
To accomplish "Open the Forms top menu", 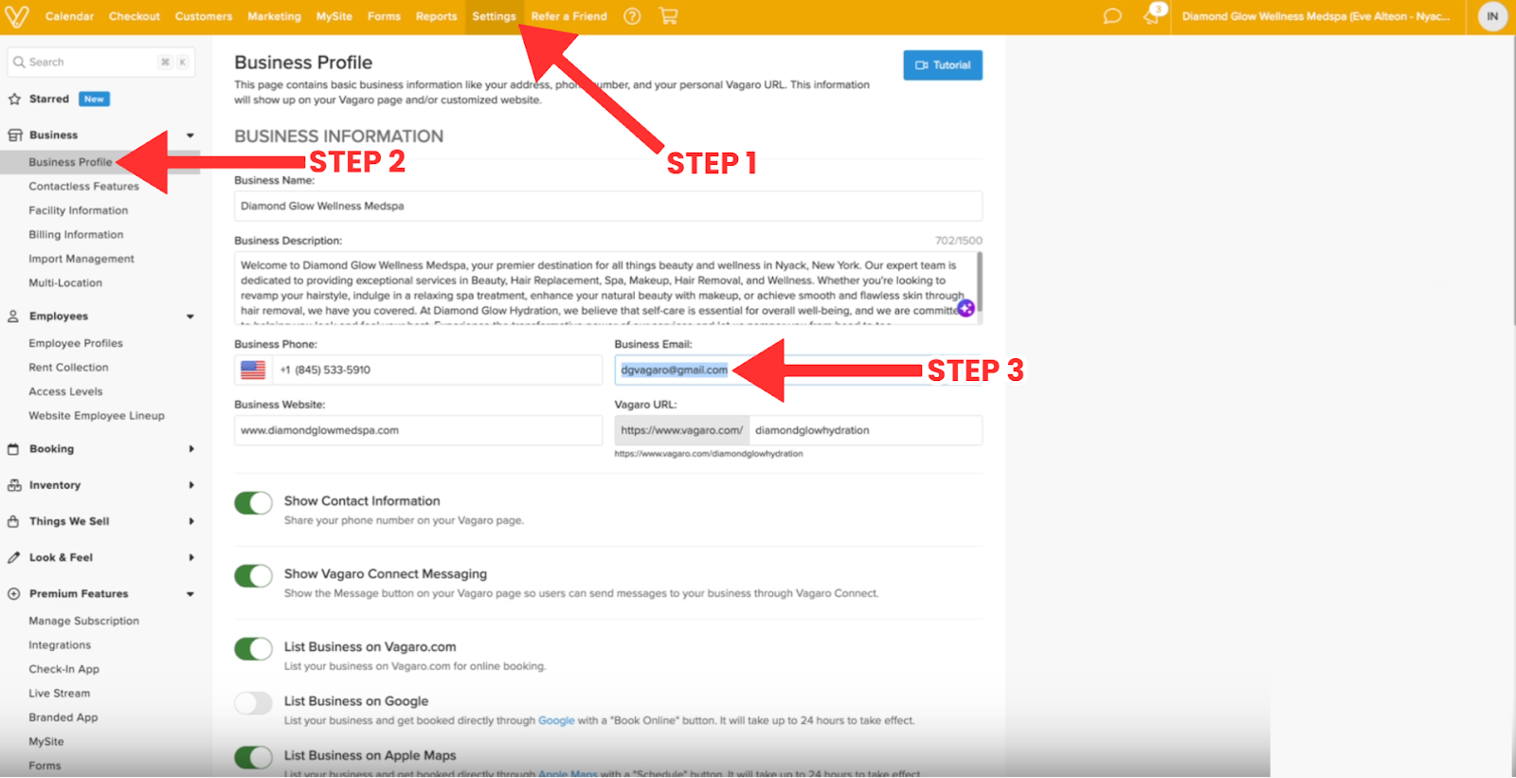I will pos(384,16).
